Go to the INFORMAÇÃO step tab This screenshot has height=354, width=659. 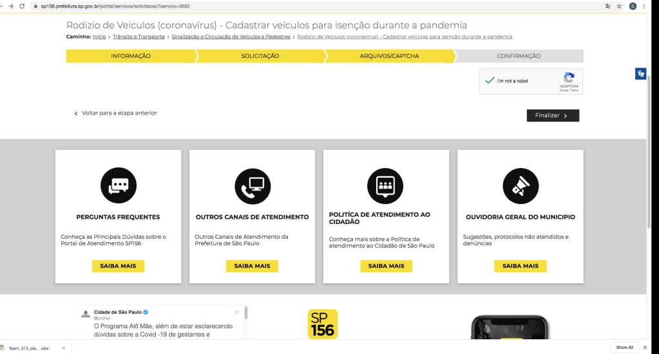pyautogui.click(x=131, y=56)
